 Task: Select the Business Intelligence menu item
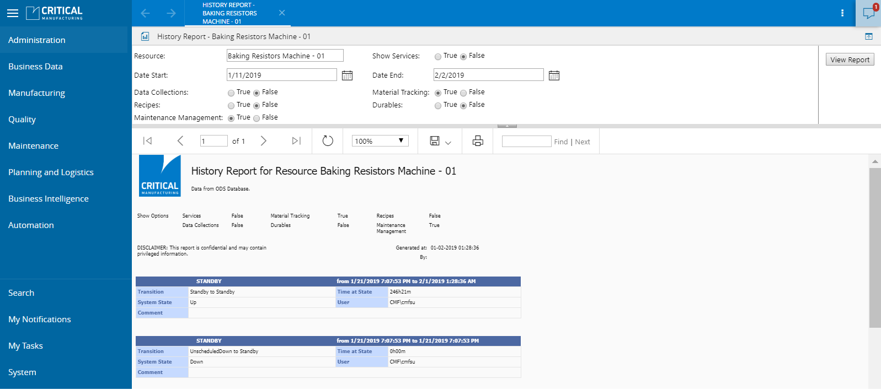click(x=49, y=199)
